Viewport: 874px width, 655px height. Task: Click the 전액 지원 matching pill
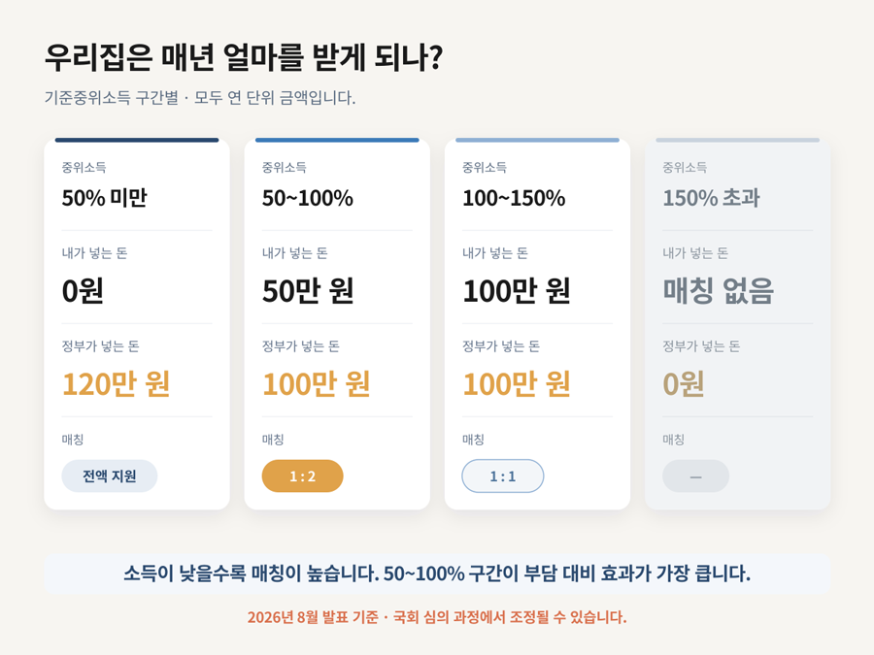pos(109,475)
